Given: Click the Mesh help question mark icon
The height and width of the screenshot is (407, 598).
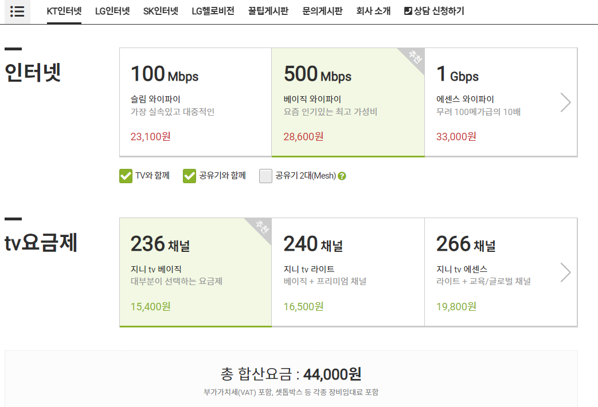Looking at the screenshot, I should (342, 176).
